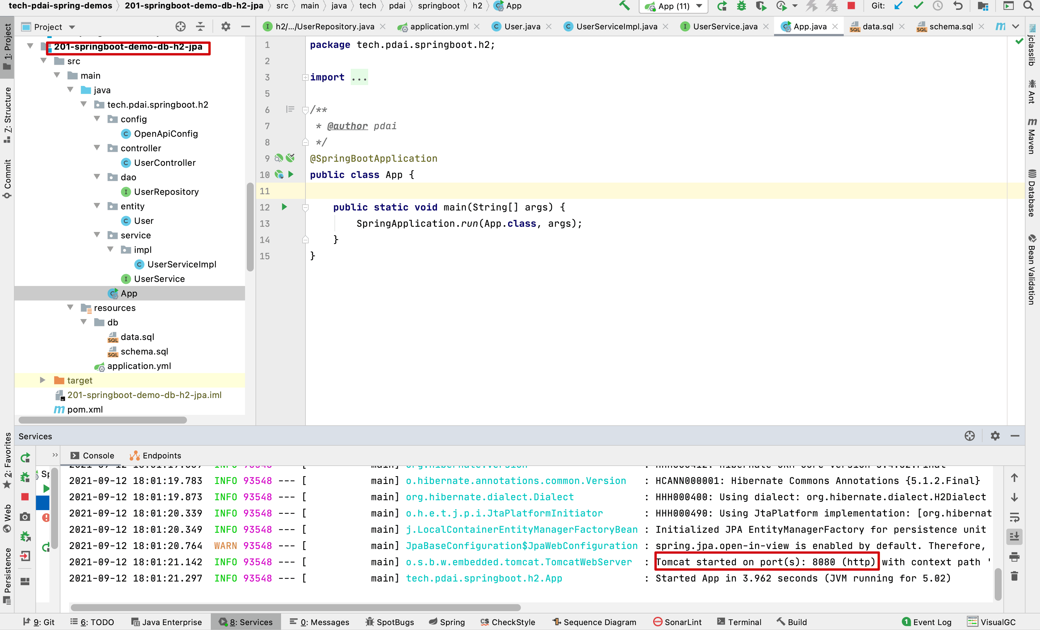Click the clear console trash icon

pyautogui.click(x=1014, y=576)
